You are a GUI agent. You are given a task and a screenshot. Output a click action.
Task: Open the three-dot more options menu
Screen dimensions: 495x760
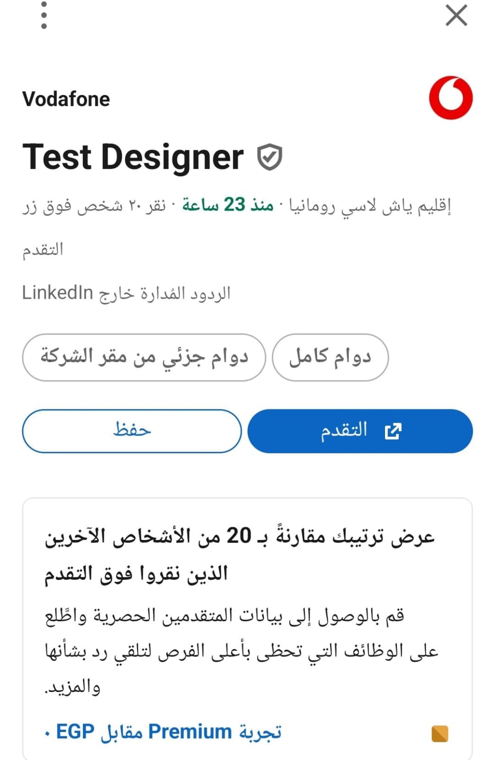tap(44, 15)
